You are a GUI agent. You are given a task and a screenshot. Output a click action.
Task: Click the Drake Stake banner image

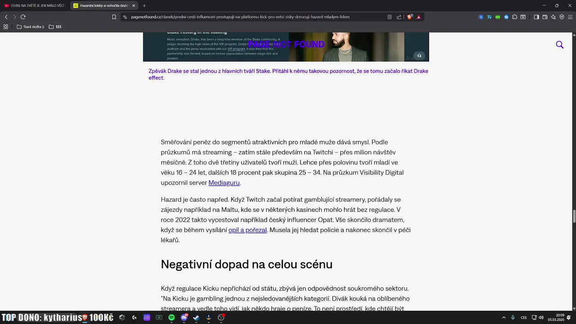pyautogui.click(x=286, y=47)
